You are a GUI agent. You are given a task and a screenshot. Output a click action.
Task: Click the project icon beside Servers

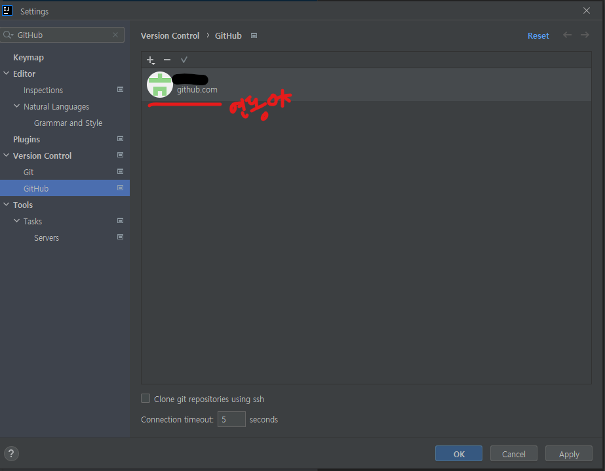click(x=121, y=237)
